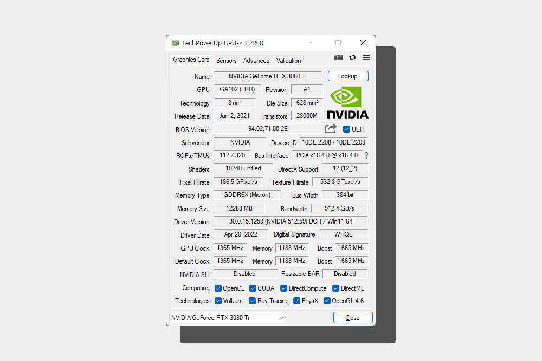
Task: Toggle the OpenCL checkbox
Action: click(218, 288)
